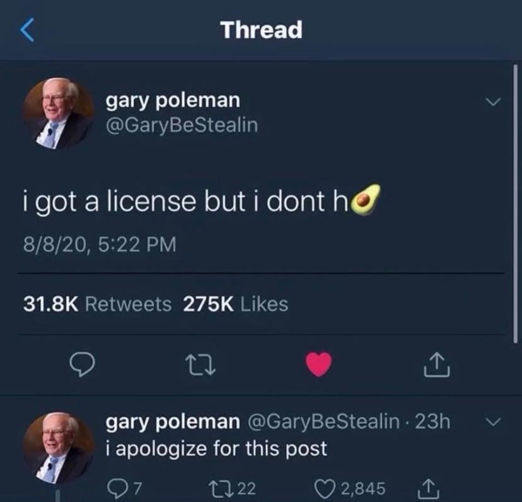
Task: Share the main tweet
Action: (x=437, y=365)
